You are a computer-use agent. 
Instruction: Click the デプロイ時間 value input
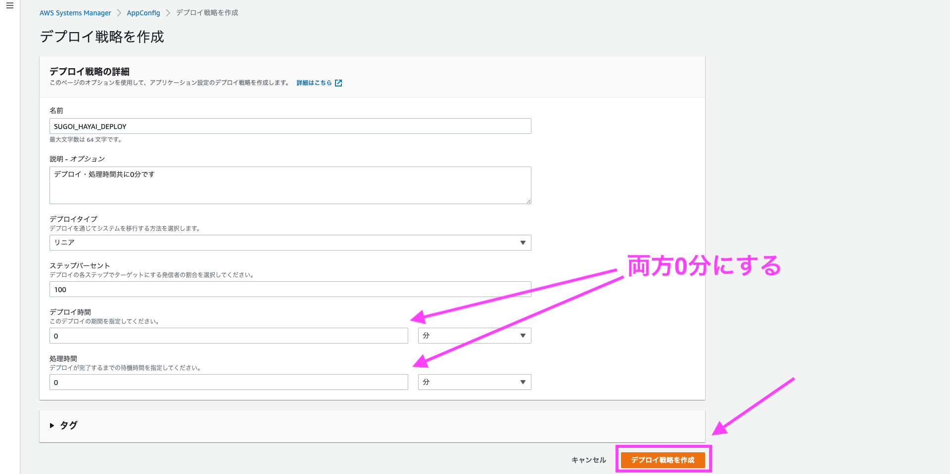[x=229, y=336]
